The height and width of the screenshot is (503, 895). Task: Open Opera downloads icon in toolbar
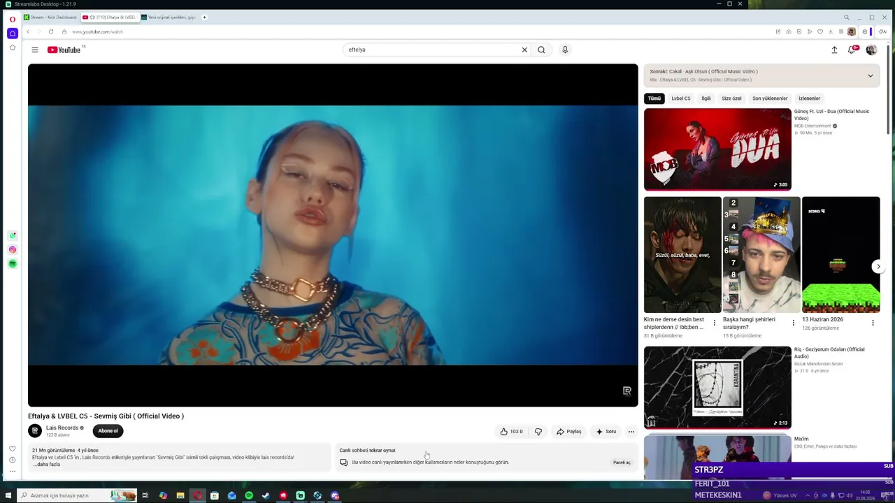tap(831, 31)
